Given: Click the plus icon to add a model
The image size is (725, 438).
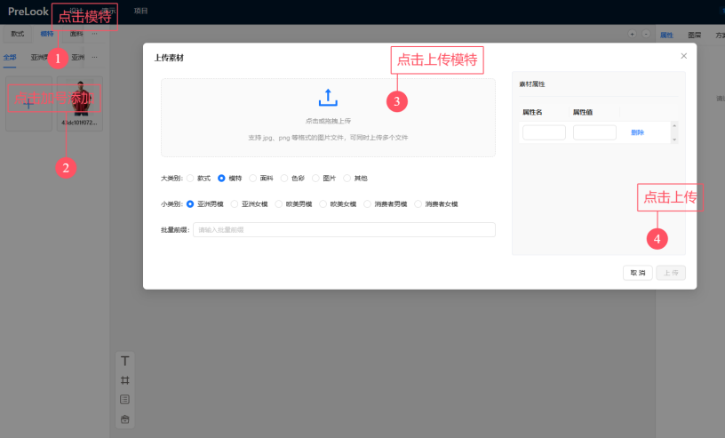Looking at the screenshot, I should point(28,104).
